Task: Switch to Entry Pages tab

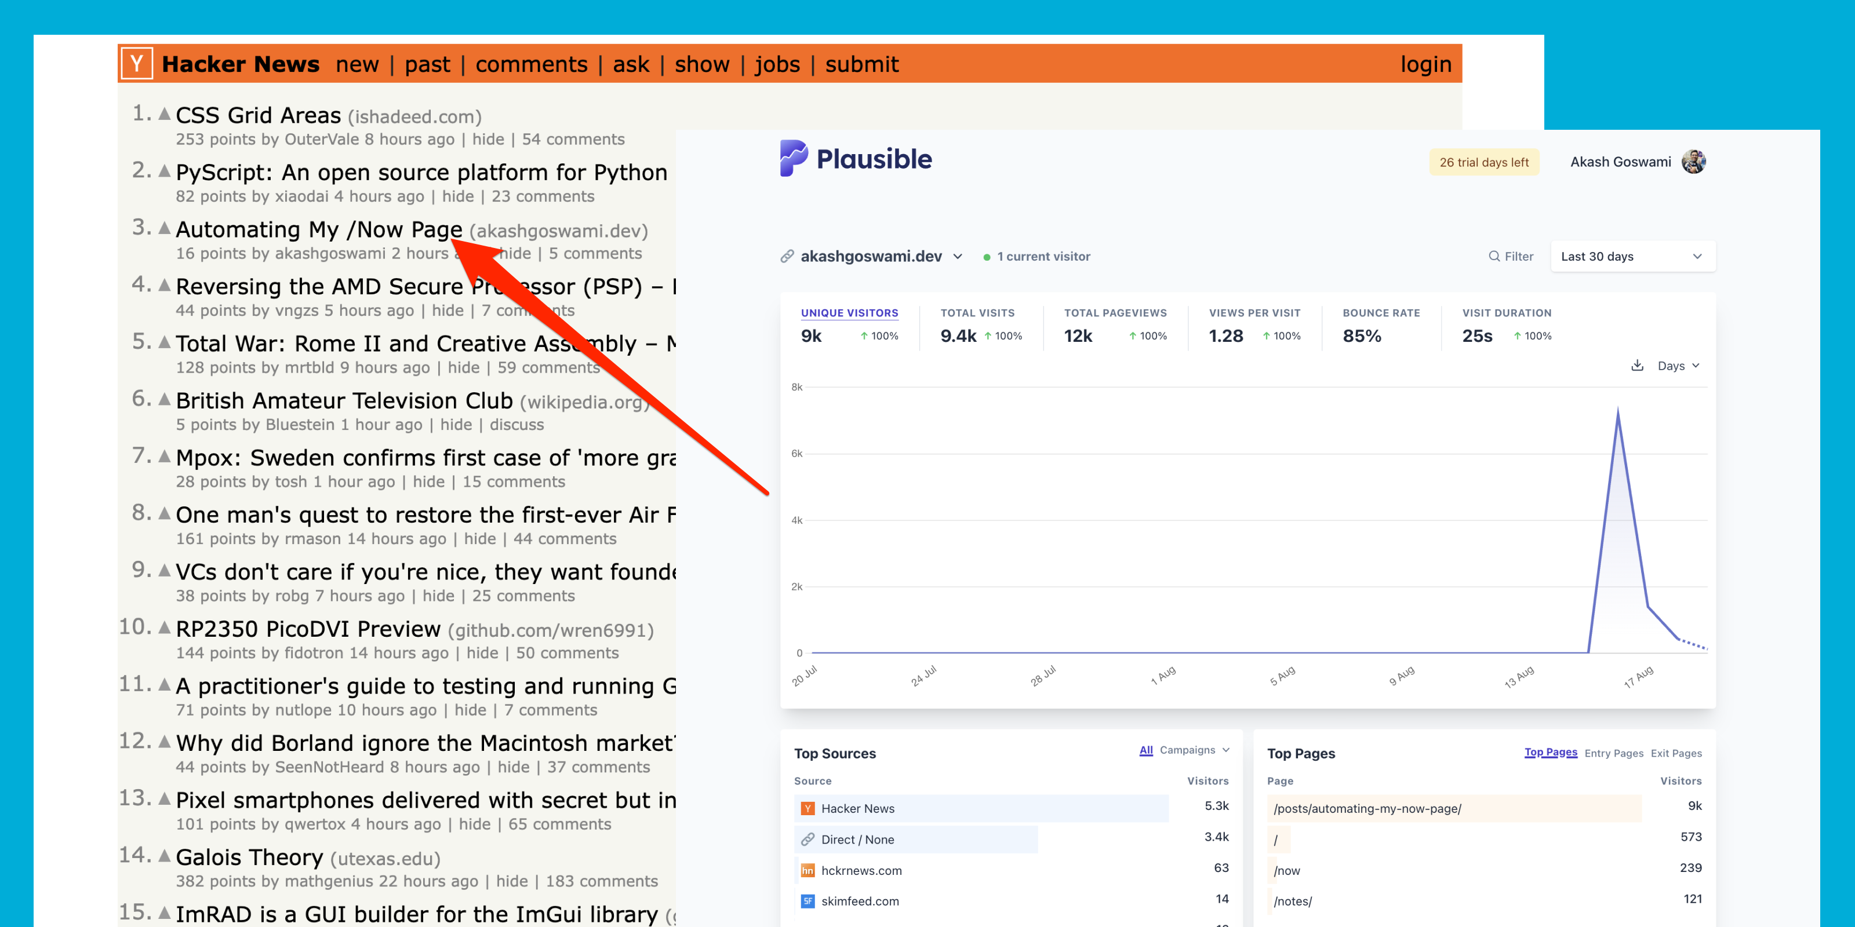Action: click(x=1614, y=753)
